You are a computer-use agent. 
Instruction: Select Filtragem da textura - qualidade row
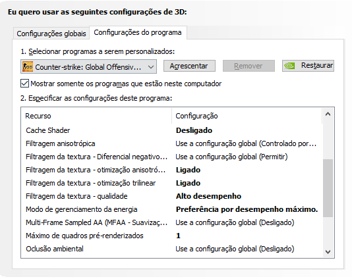[172, 196]
